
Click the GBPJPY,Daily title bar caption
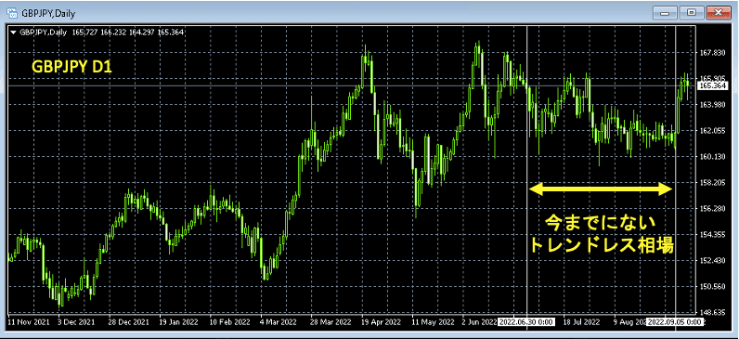coord(48,13)
